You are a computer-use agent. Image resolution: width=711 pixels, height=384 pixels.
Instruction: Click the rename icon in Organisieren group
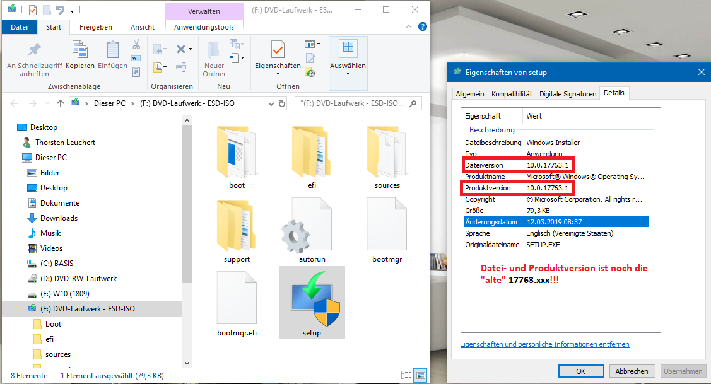coord(182,67)
